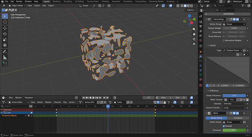Select the Scale tool
Viewport: 252px width, 137px height.
(x=5, y=39)
